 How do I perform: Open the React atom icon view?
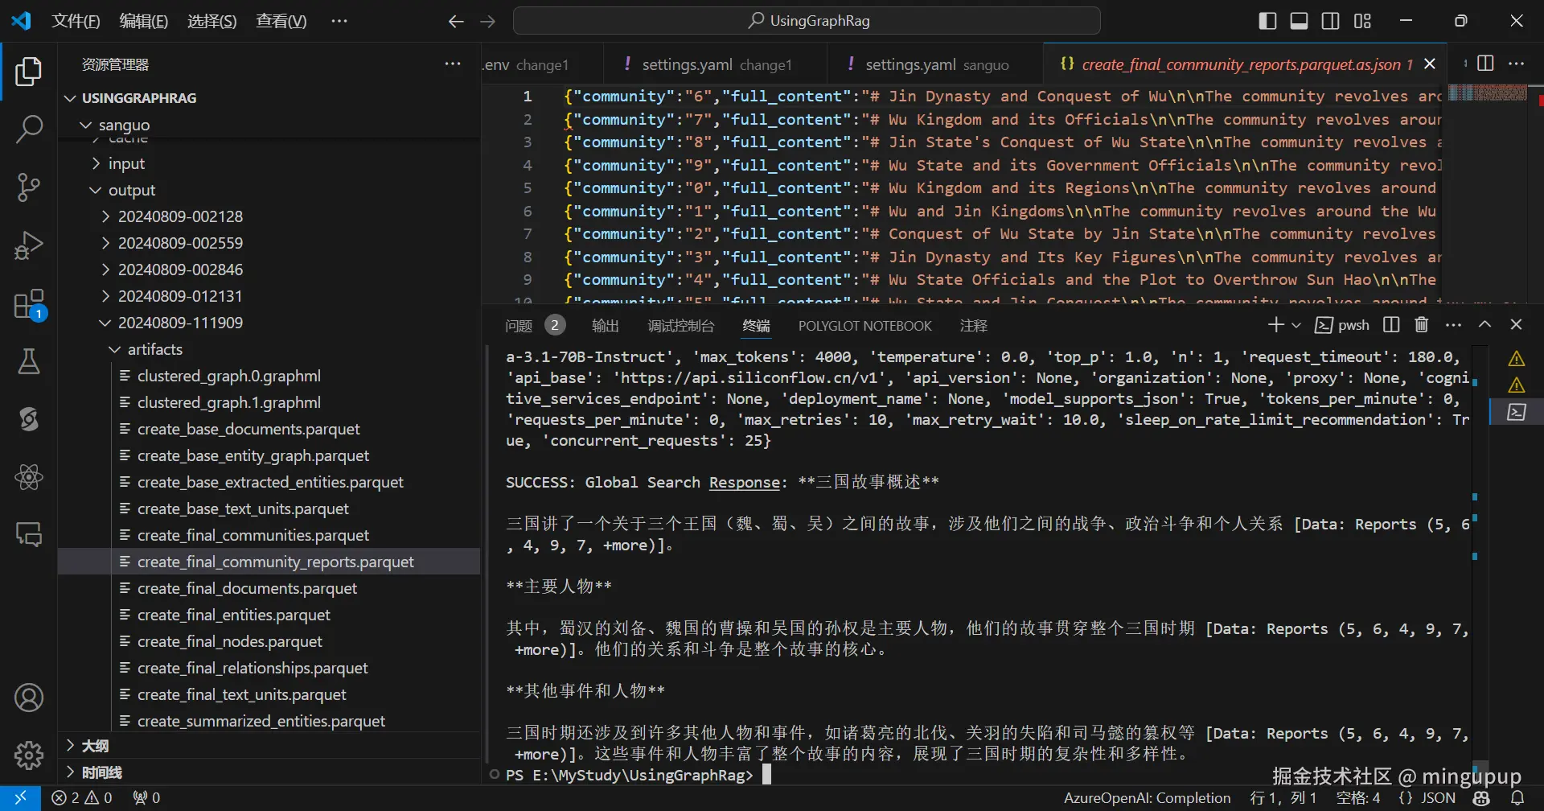29,477
